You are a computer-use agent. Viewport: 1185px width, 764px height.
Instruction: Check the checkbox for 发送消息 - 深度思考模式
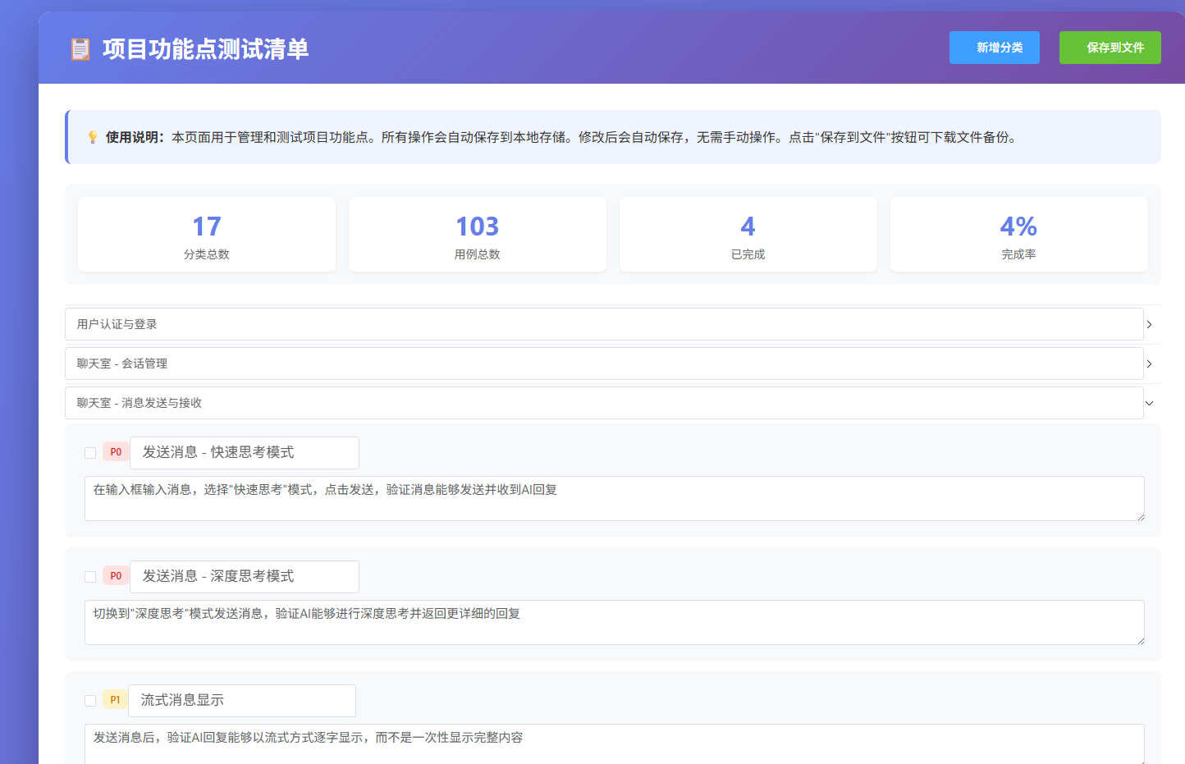pos(89,575)
